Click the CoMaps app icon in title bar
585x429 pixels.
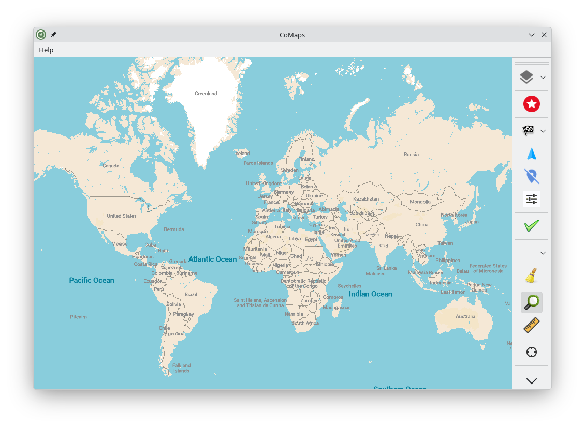[x=41, y=35]
